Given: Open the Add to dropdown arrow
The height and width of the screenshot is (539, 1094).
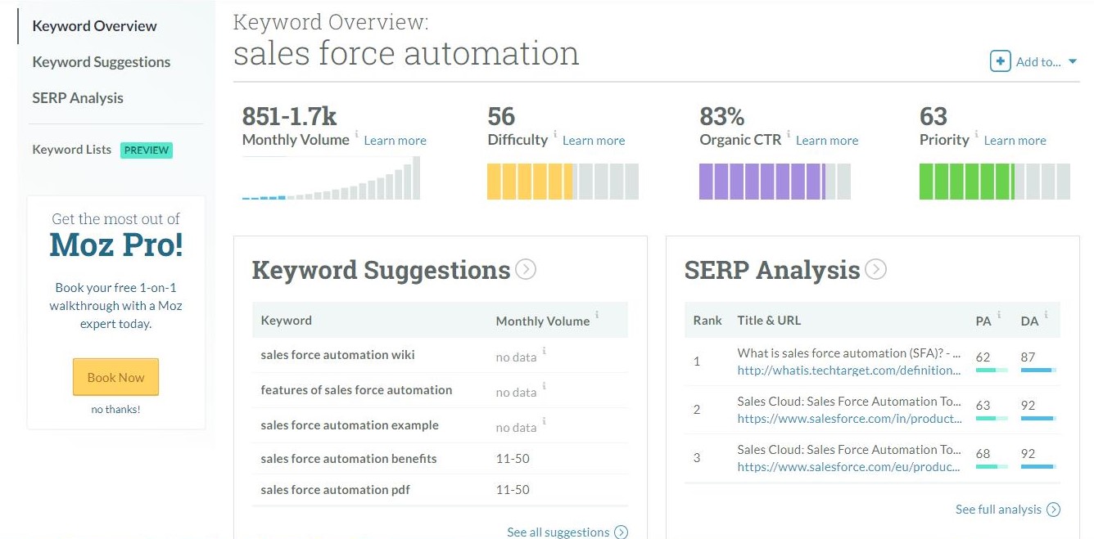Looking at the screenshot, I should point(1073,61).
